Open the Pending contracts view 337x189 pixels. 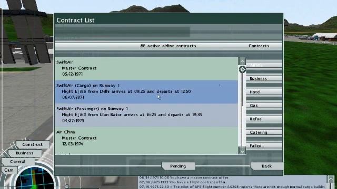tap(178, 166)
